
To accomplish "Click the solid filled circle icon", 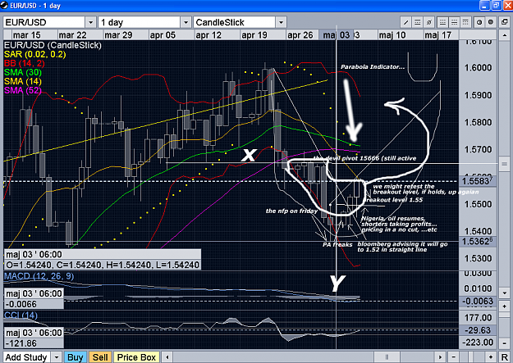I will pos(490,22).
